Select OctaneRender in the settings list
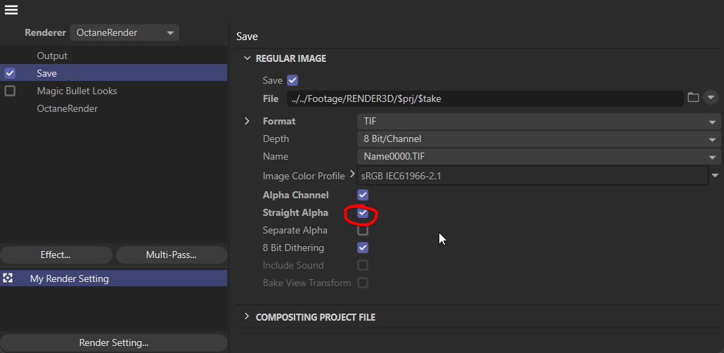Image resolution: width=724 pixels, height=353 pixels. [x=67, y=108]
